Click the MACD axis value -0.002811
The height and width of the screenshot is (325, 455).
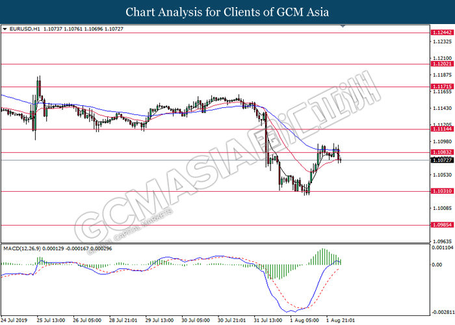pos(443,312)
